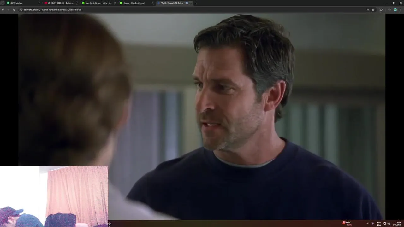View site information icon in address bar

pos(21,10)
